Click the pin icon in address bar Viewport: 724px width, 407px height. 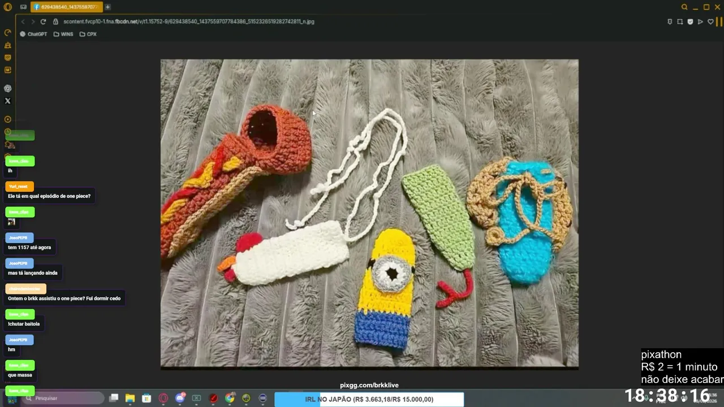[x=670, y=21]
